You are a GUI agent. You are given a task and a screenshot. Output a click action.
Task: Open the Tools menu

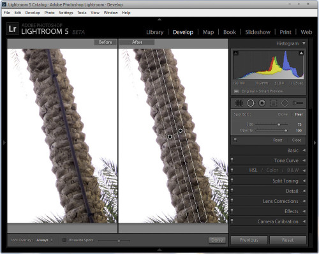(82, 13)
